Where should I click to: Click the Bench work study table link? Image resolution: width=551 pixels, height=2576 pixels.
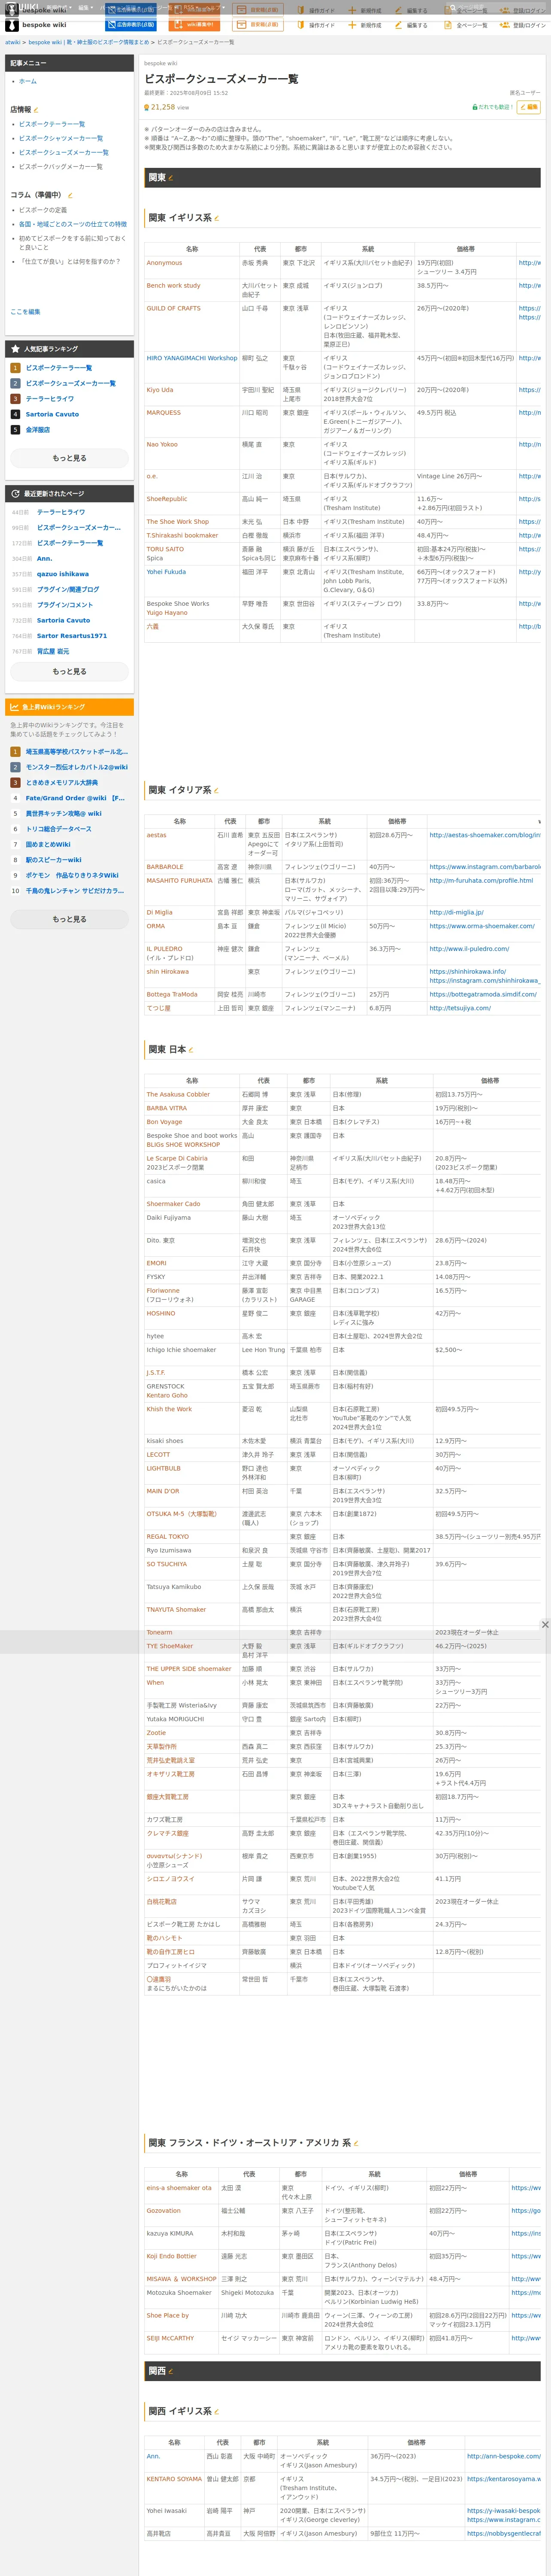173,286
